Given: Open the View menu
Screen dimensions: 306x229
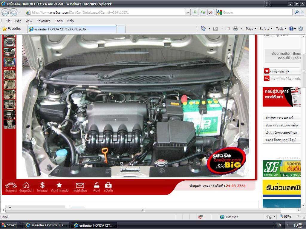Looking at the screenshot, I should click(29, 21).
